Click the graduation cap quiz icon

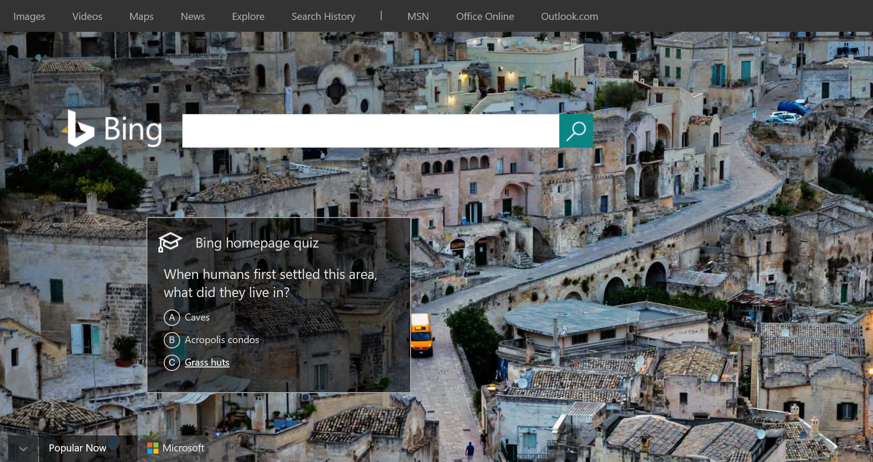coord(170,243)
